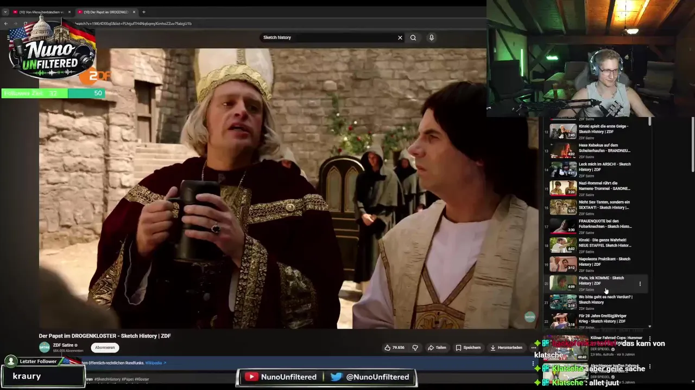Subscribe via Abonnieren button
Viewport: 695px width, 390px height.
[x=105, y=347]
